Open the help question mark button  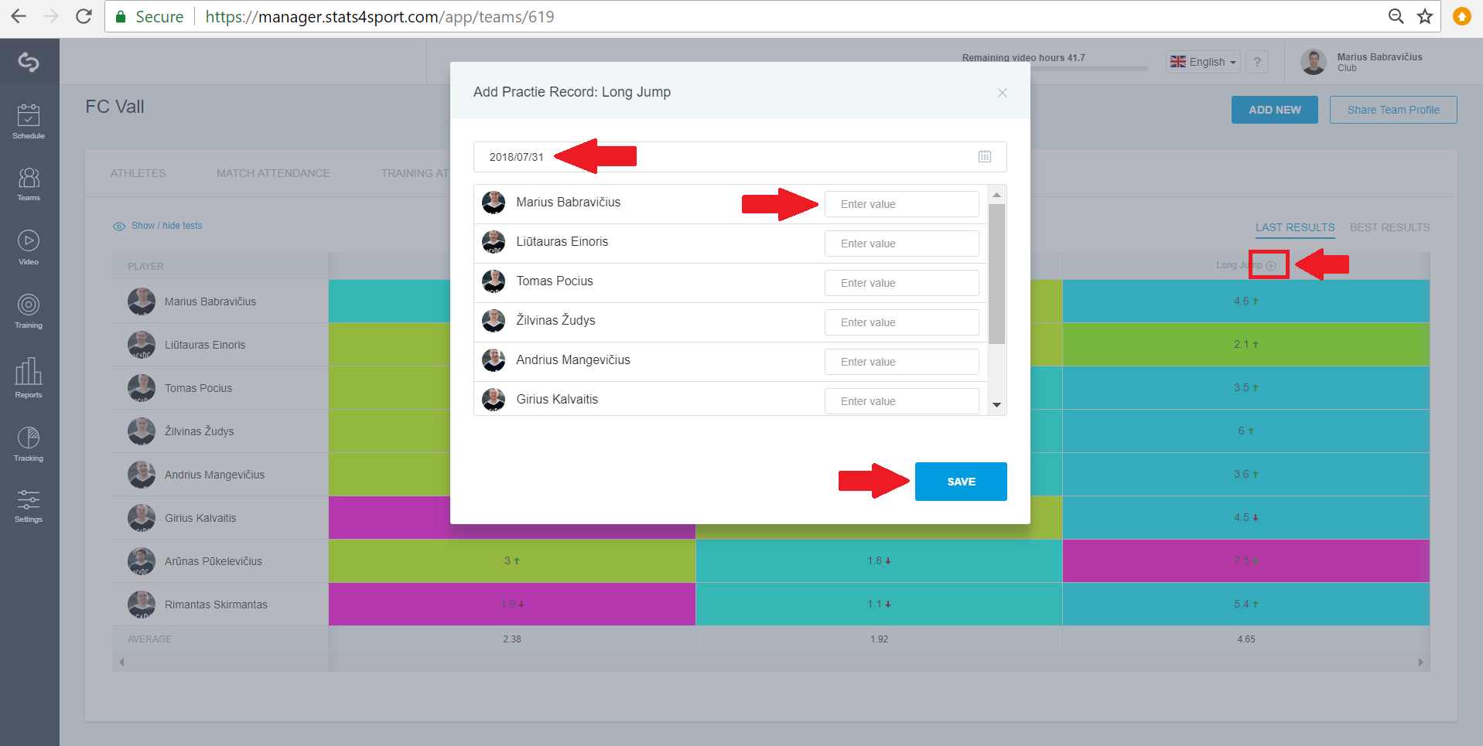(x=1257, y=62)
